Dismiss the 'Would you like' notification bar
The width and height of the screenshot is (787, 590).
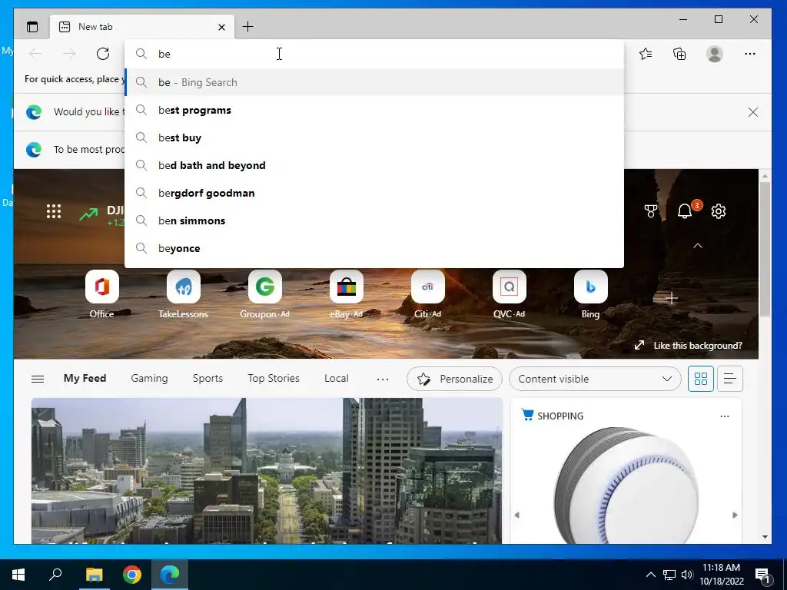[x=753, y=112]
